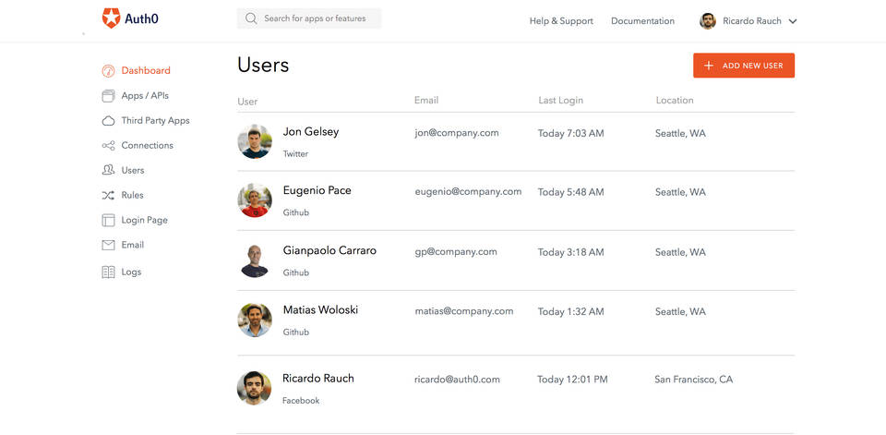Screen dimensions: 886x435
Task: Click Eugenio Pace's avatar thumbnail
Action: point(255,199)
